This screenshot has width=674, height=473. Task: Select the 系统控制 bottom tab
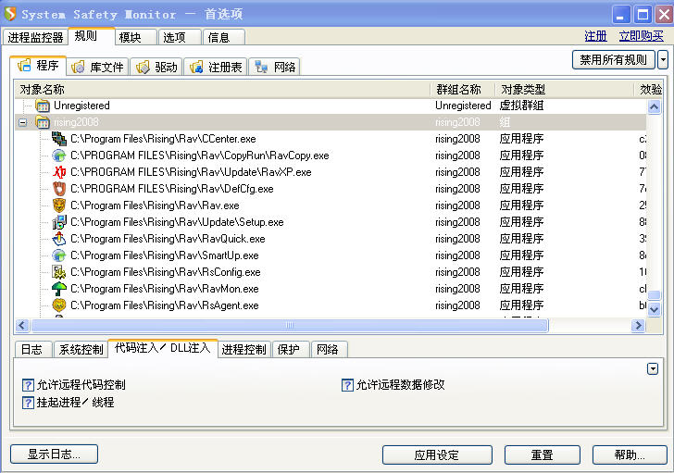(81, 349)
